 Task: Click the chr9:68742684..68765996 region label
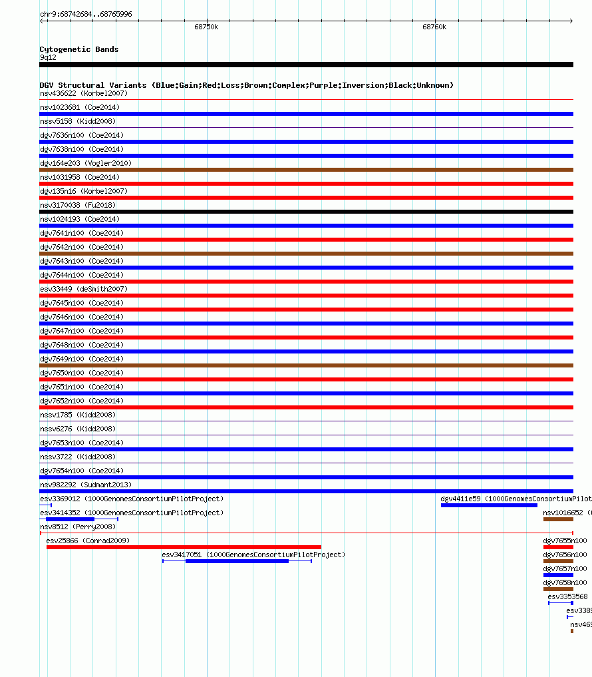(x=86, y=14)
